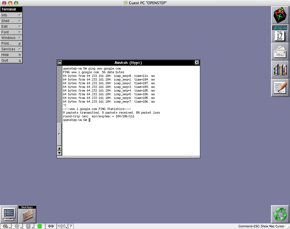Choose Quit from the Terminal menu
290x229 pixels.
(11, 60)
